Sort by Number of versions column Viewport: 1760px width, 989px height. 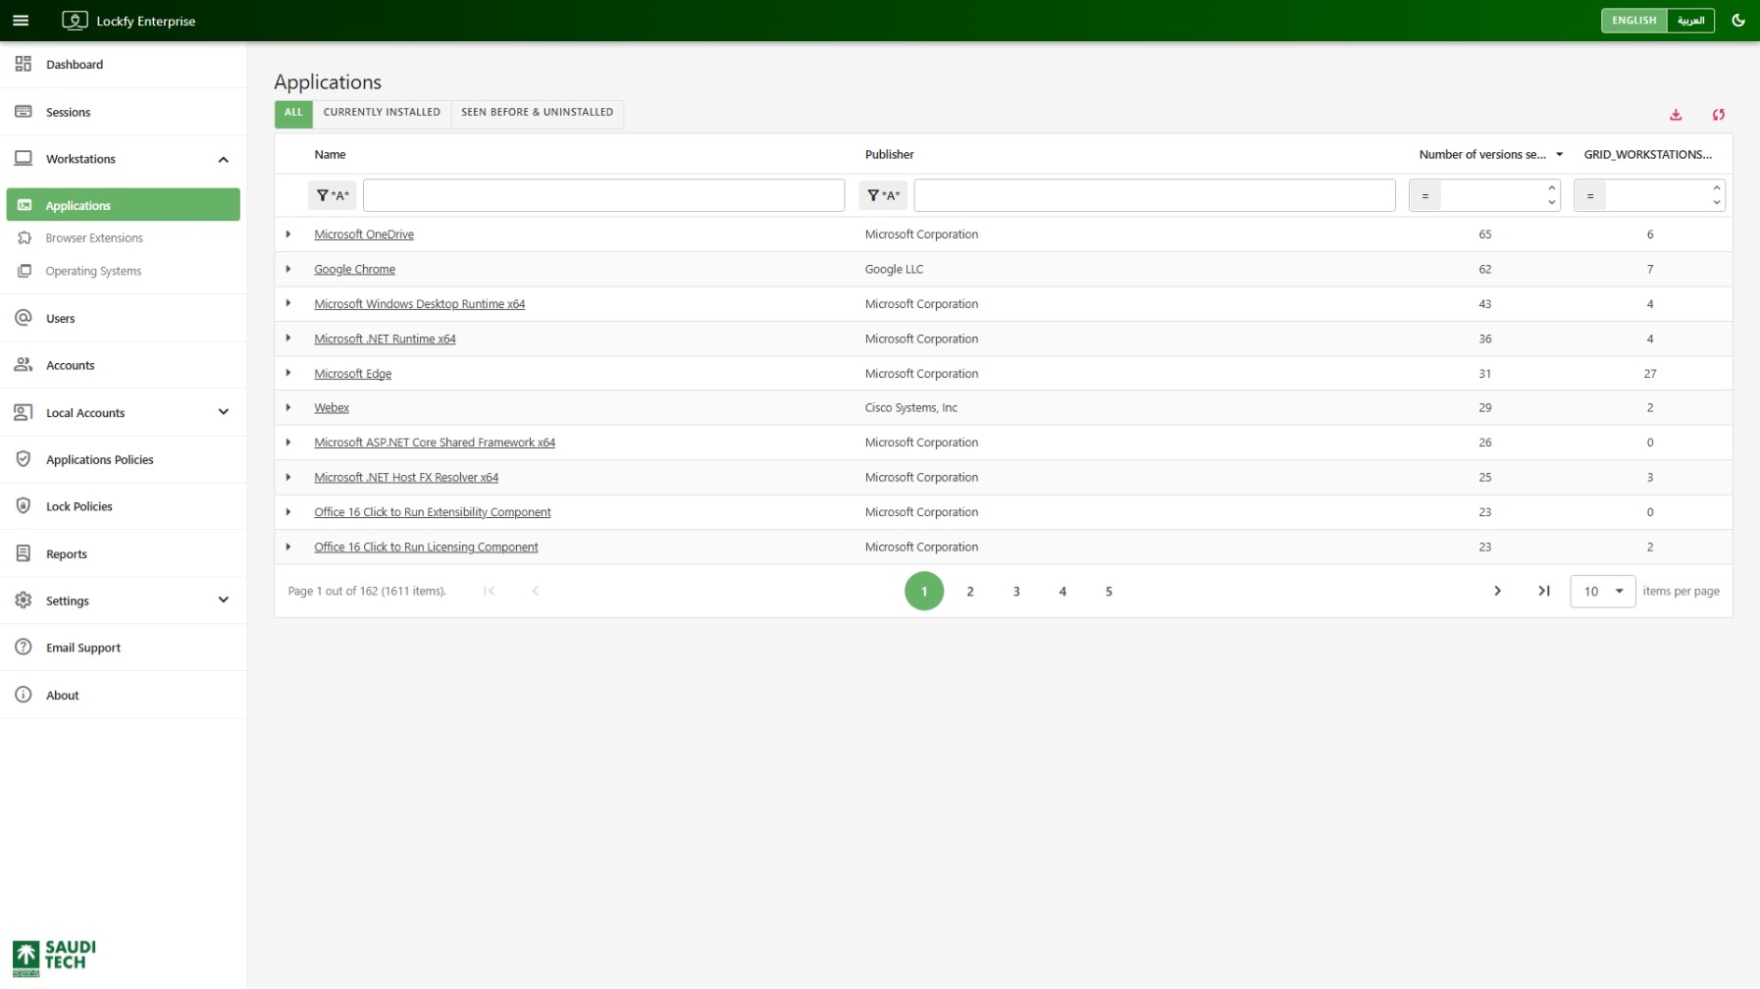tap(1482, 154)
